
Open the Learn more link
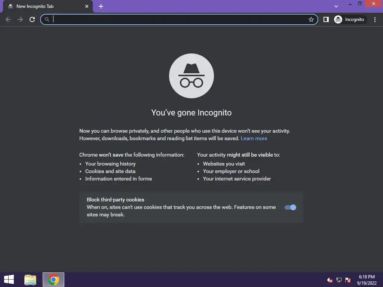pyautogui.click(x=254, y=138)
